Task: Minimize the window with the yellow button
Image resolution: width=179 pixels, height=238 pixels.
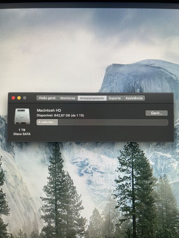Action: 19,98
